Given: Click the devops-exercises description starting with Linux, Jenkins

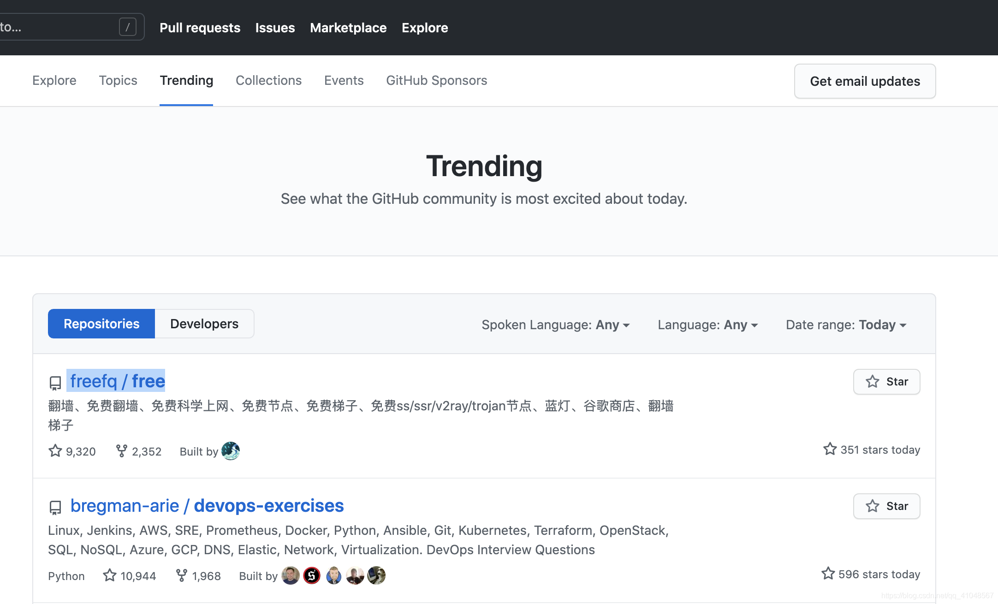Looking at the screenshot, I should 358,540.
